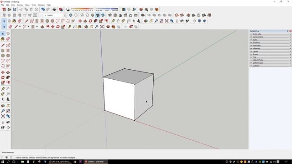Click the Print icon in standard toolbar
292x164 pixels.
pos(54,9)
